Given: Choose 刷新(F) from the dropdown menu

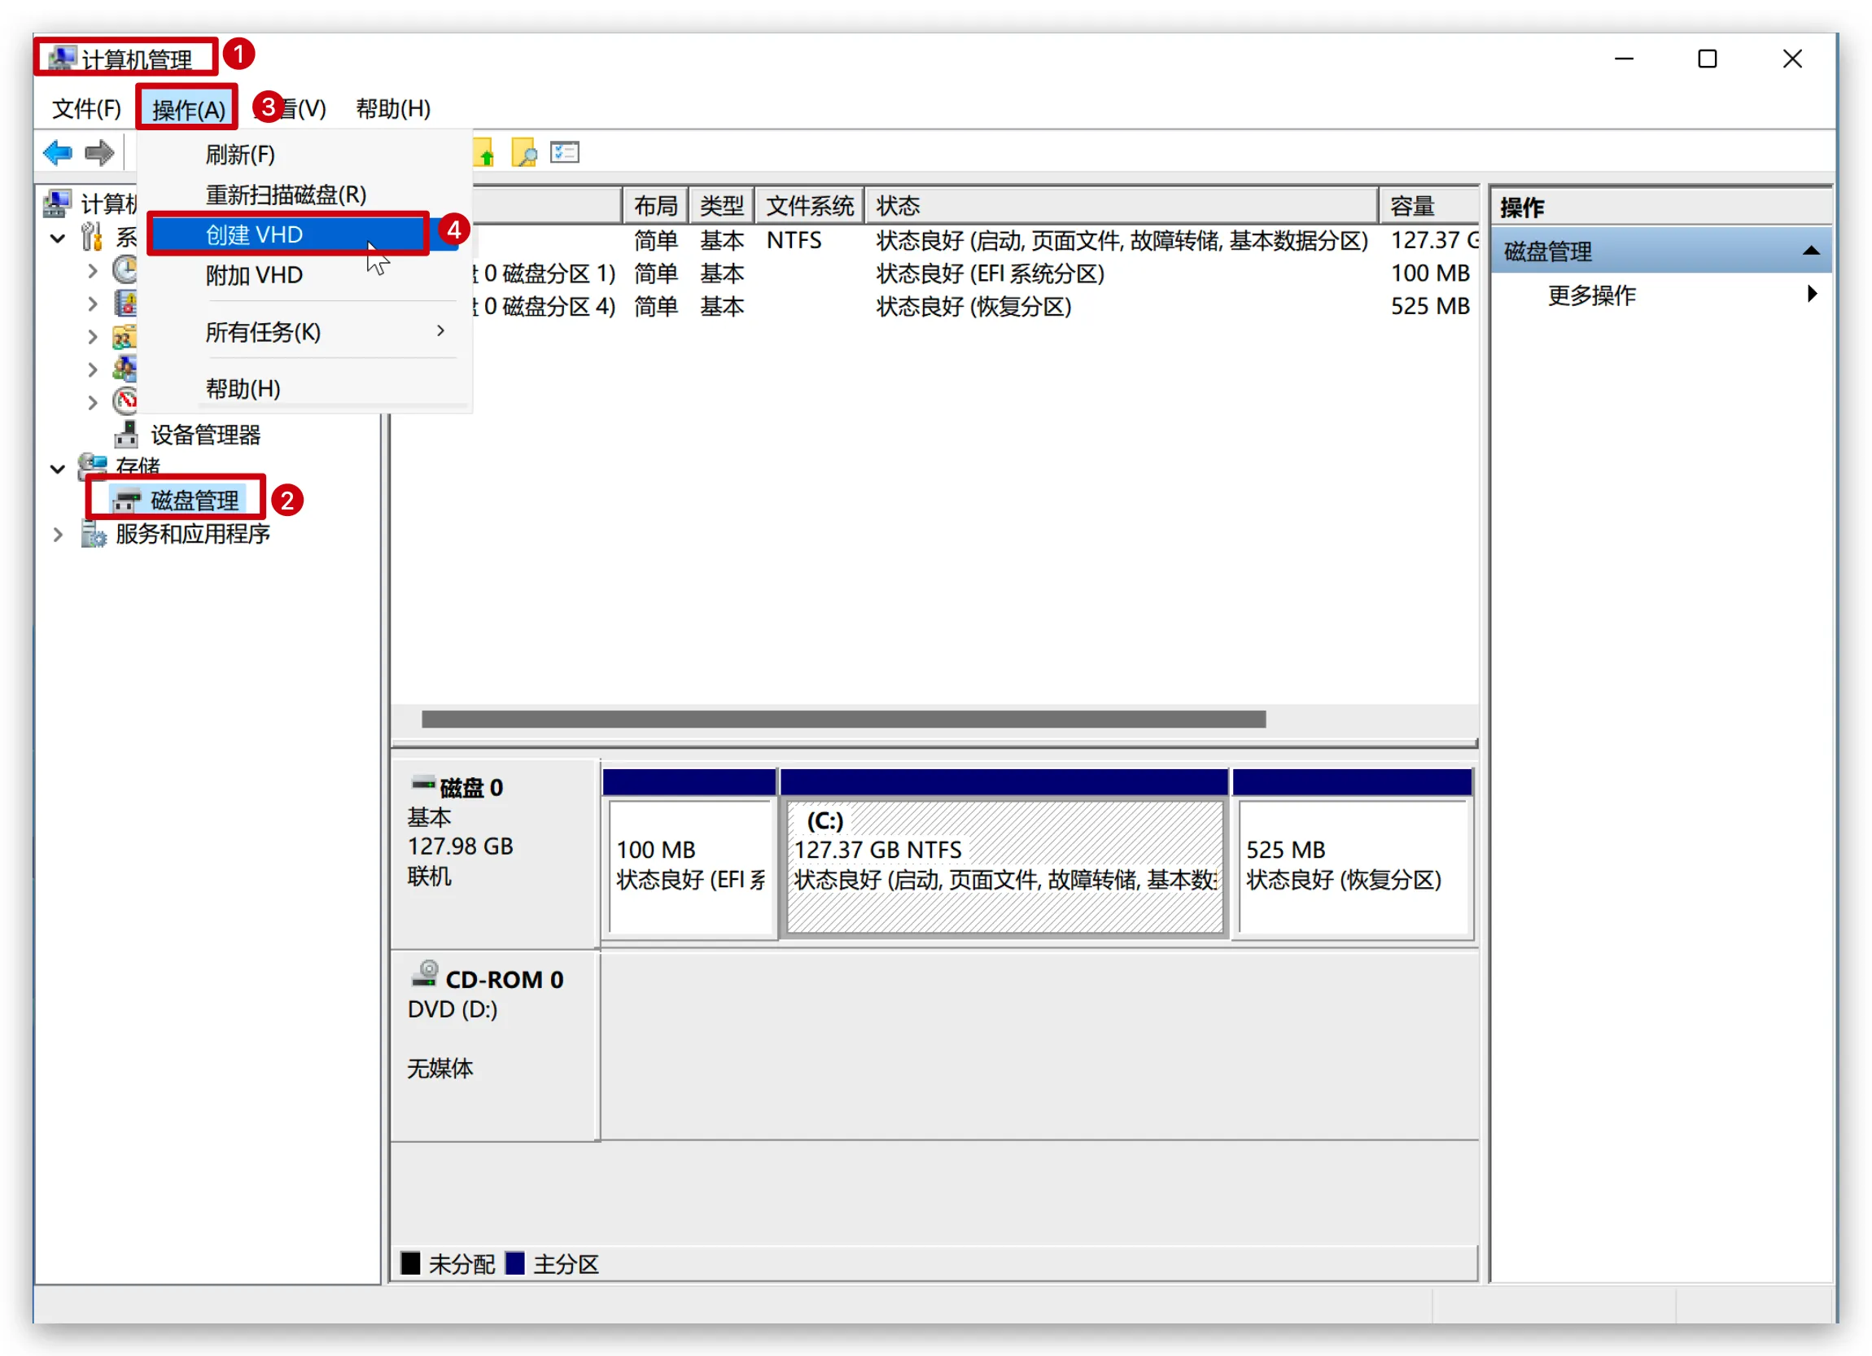Looking at the screenshot, I should tap(305, 155).
